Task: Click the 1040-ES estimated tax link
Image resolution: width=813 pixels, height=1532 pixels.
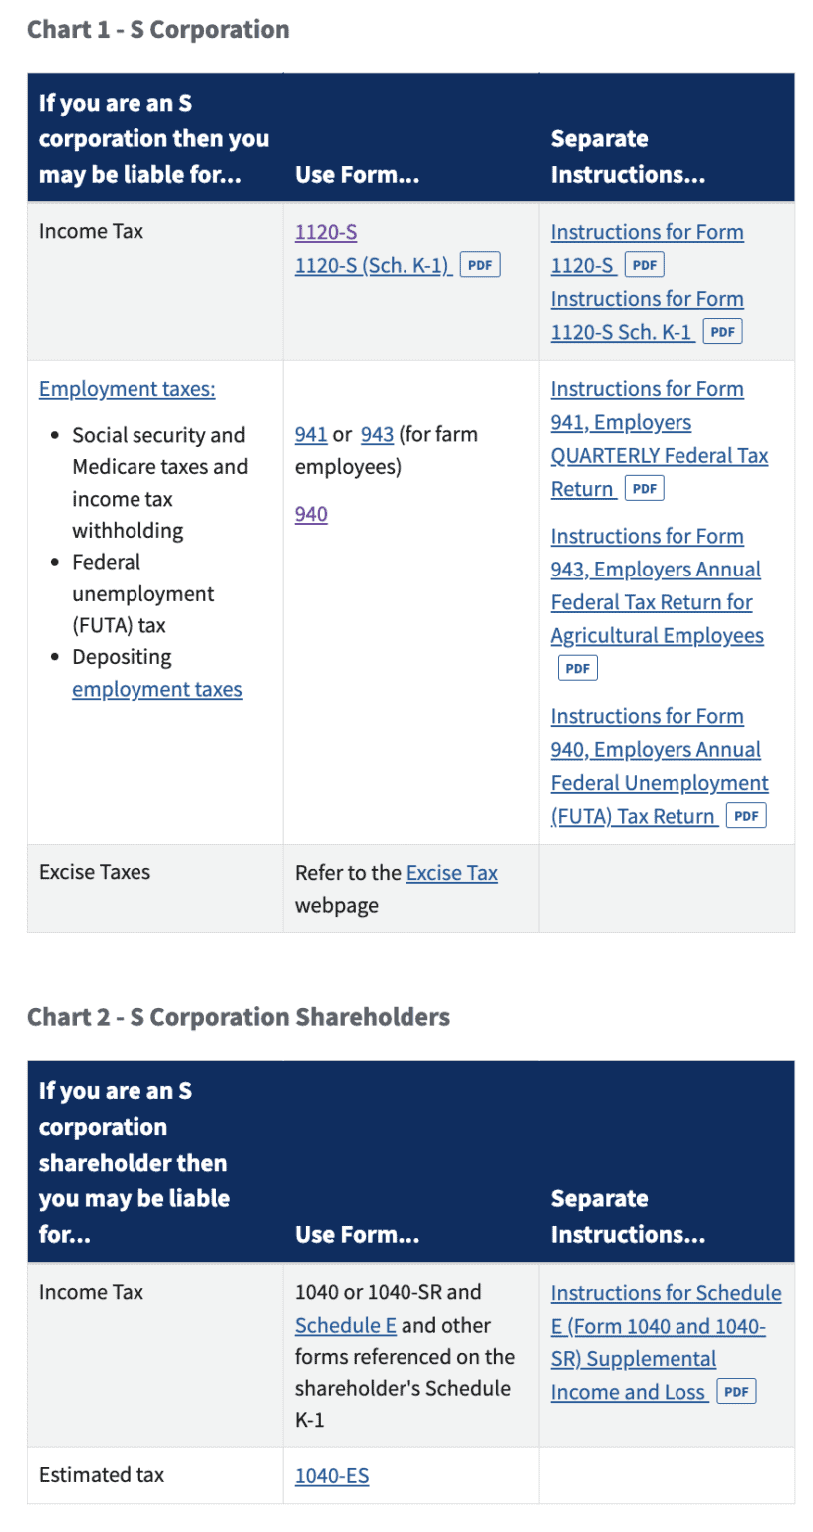Action: pyautogui.click(x=331, y=1475)
